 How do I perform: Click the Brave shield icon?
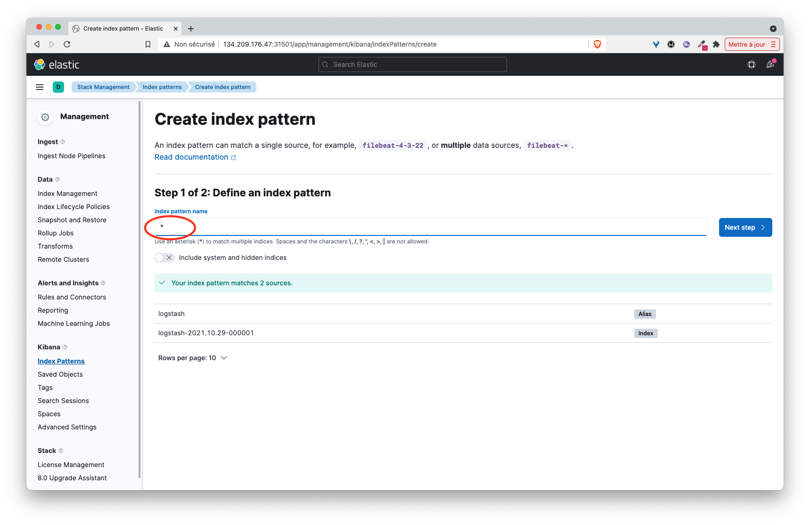click(597, 44)
